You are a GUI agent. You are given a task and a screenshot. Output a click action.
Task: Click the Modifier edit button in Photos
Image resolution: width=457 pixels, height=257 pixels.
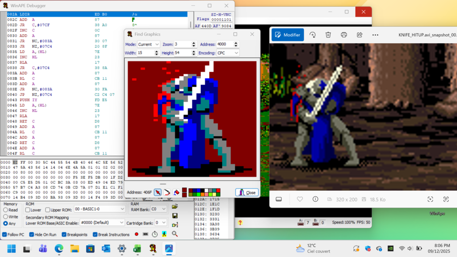[x=288, y=35]
